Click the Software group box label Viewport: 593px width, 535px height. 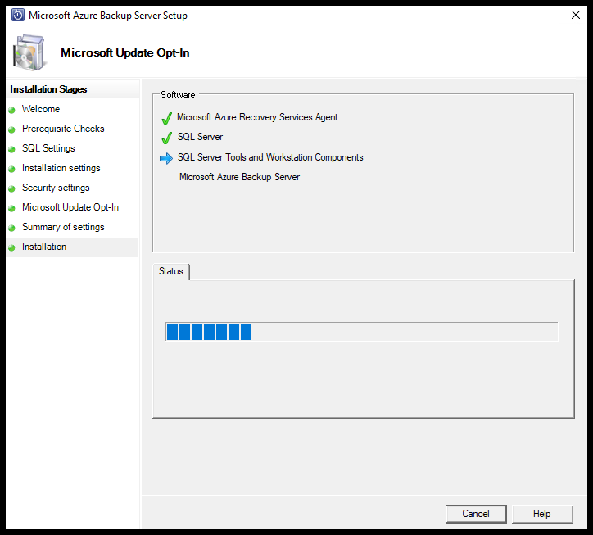point(178,95)
